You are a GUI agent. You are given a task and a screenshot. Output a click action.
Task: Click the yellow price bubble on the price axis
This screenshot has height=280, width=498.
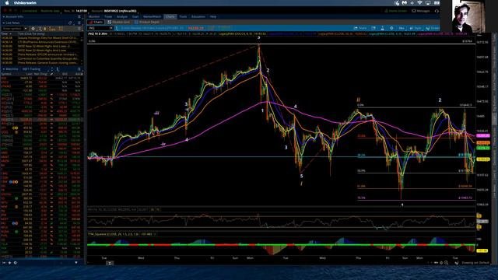482,159
